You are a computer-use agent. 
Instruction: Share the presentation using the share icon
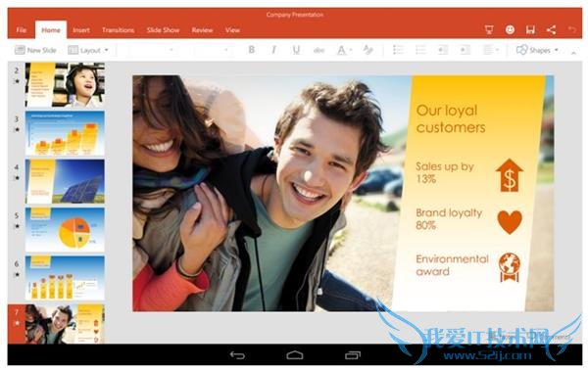point(551,29)
